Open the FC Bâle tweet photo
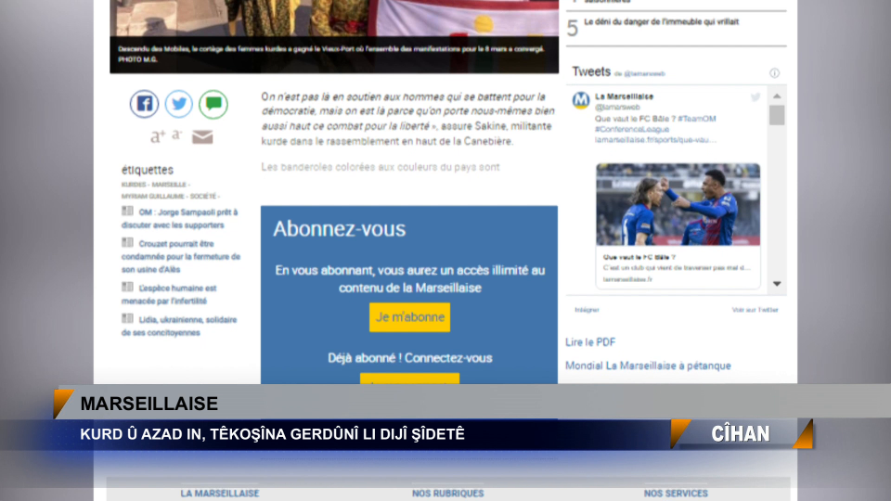Image resolution: width=891 pixels, height=501 pixels. click(x=678, y=204)
